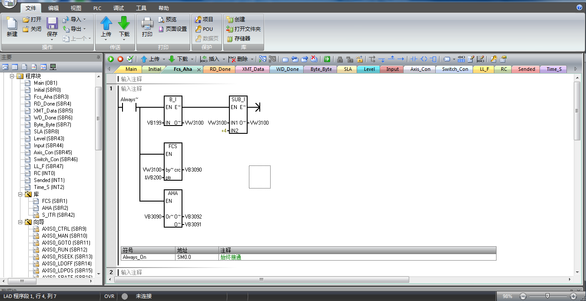
Task: Click the zoom slider in status bar
Action: click(x=547, y=296)
